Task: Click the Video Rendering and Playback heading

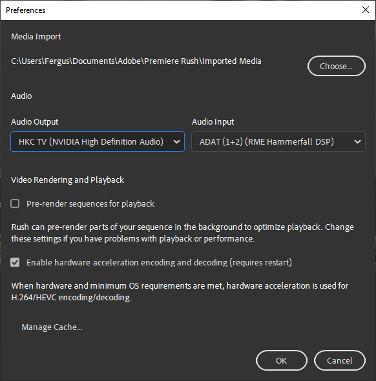Action: pyautogui.click(x=68, y=180)
